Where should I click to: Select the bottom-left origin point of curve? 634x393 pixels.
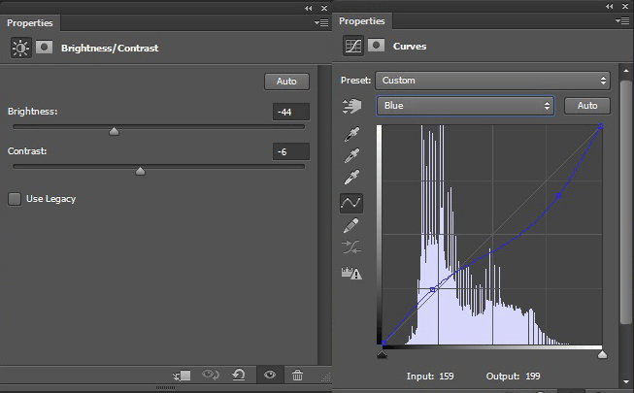pyautogui.click(x=384, y=343)
